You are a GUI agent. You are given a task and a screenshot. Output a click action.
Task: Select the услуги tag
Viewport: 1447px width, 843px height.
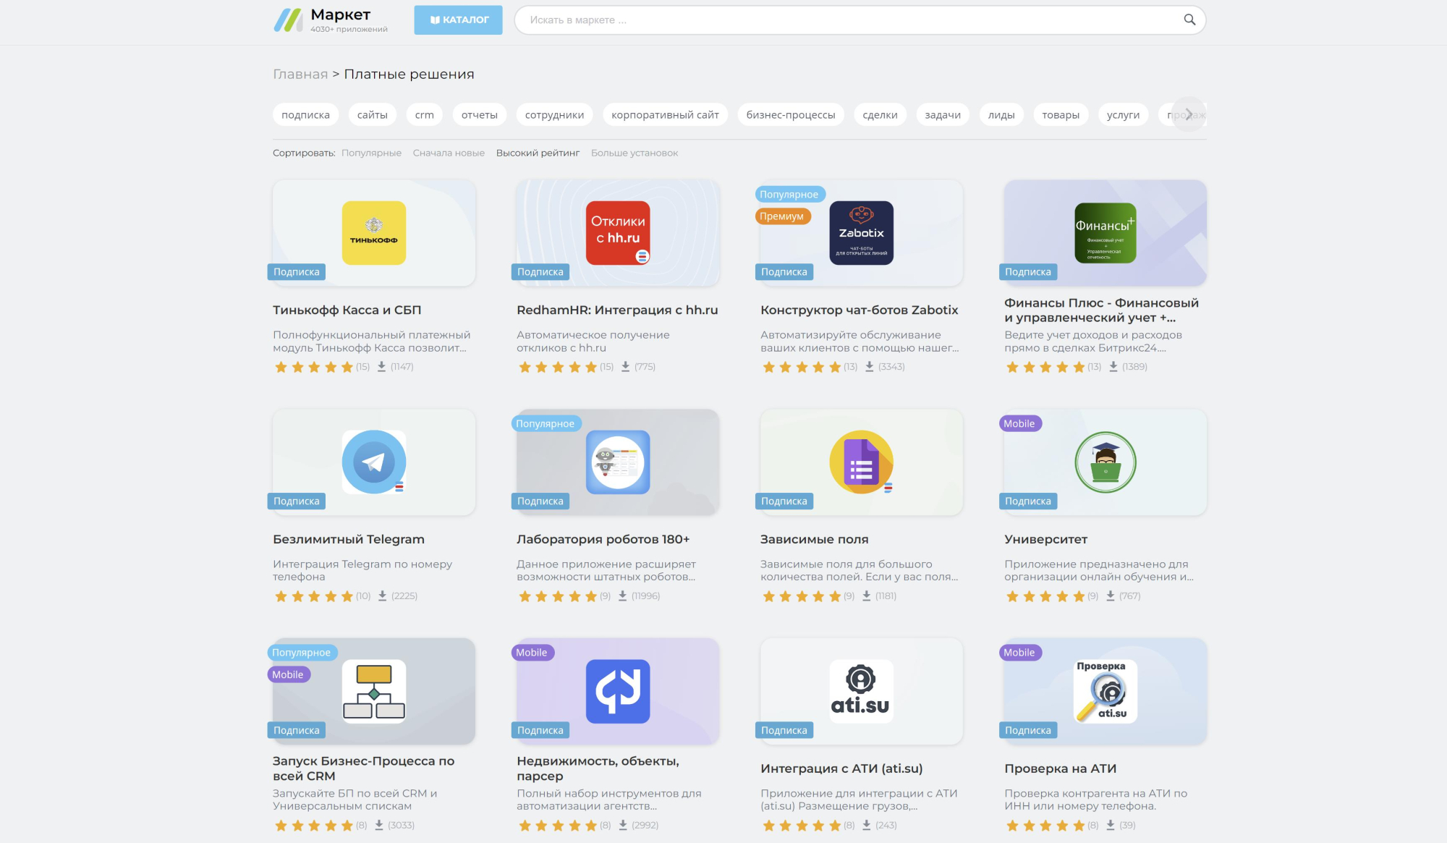point(1124,115)
